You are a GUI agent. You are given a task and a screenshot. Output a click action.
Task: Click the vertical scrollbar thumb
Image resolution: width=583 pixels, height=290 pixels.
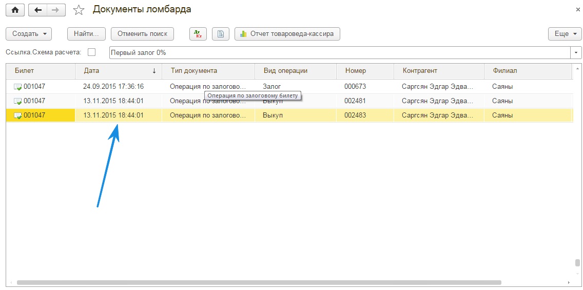click(x=577, y=263)
